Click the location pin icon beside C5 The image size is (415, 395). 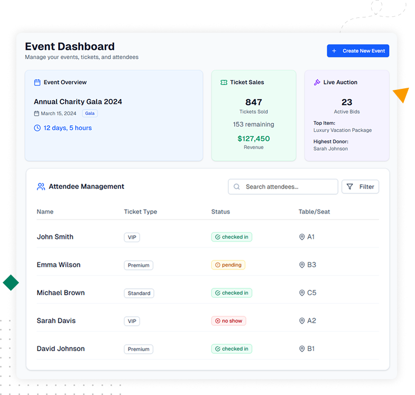[302, 293]
